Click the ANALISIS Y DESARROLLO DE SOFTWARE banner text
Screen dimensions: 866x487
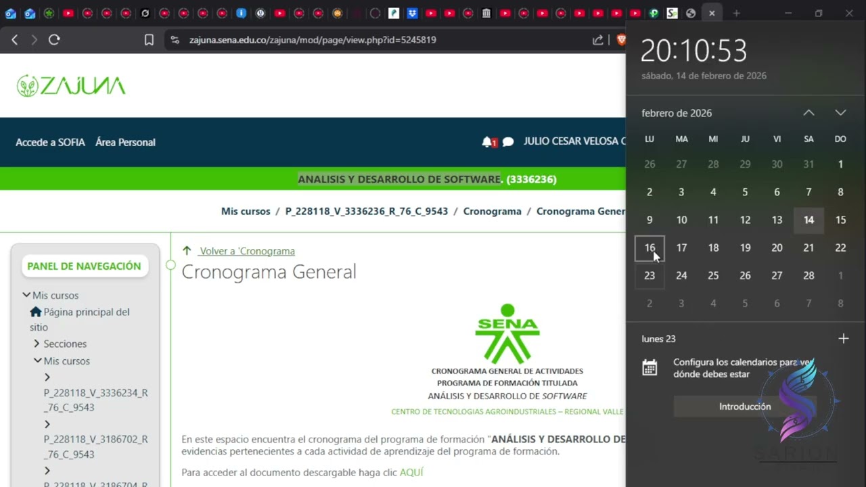pos(399,179)
